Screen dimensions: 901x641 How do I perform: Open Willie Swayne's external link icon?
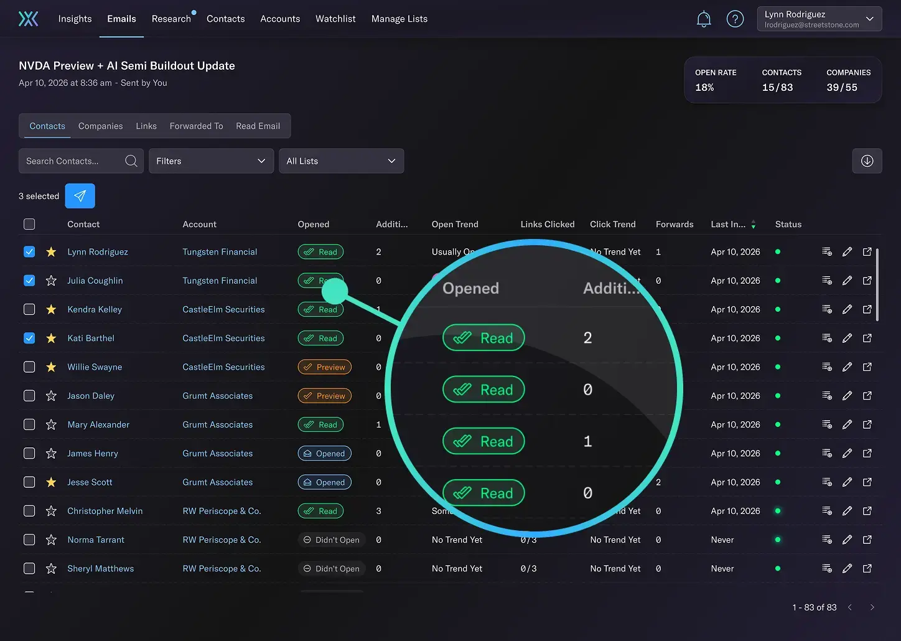point(867,367)
